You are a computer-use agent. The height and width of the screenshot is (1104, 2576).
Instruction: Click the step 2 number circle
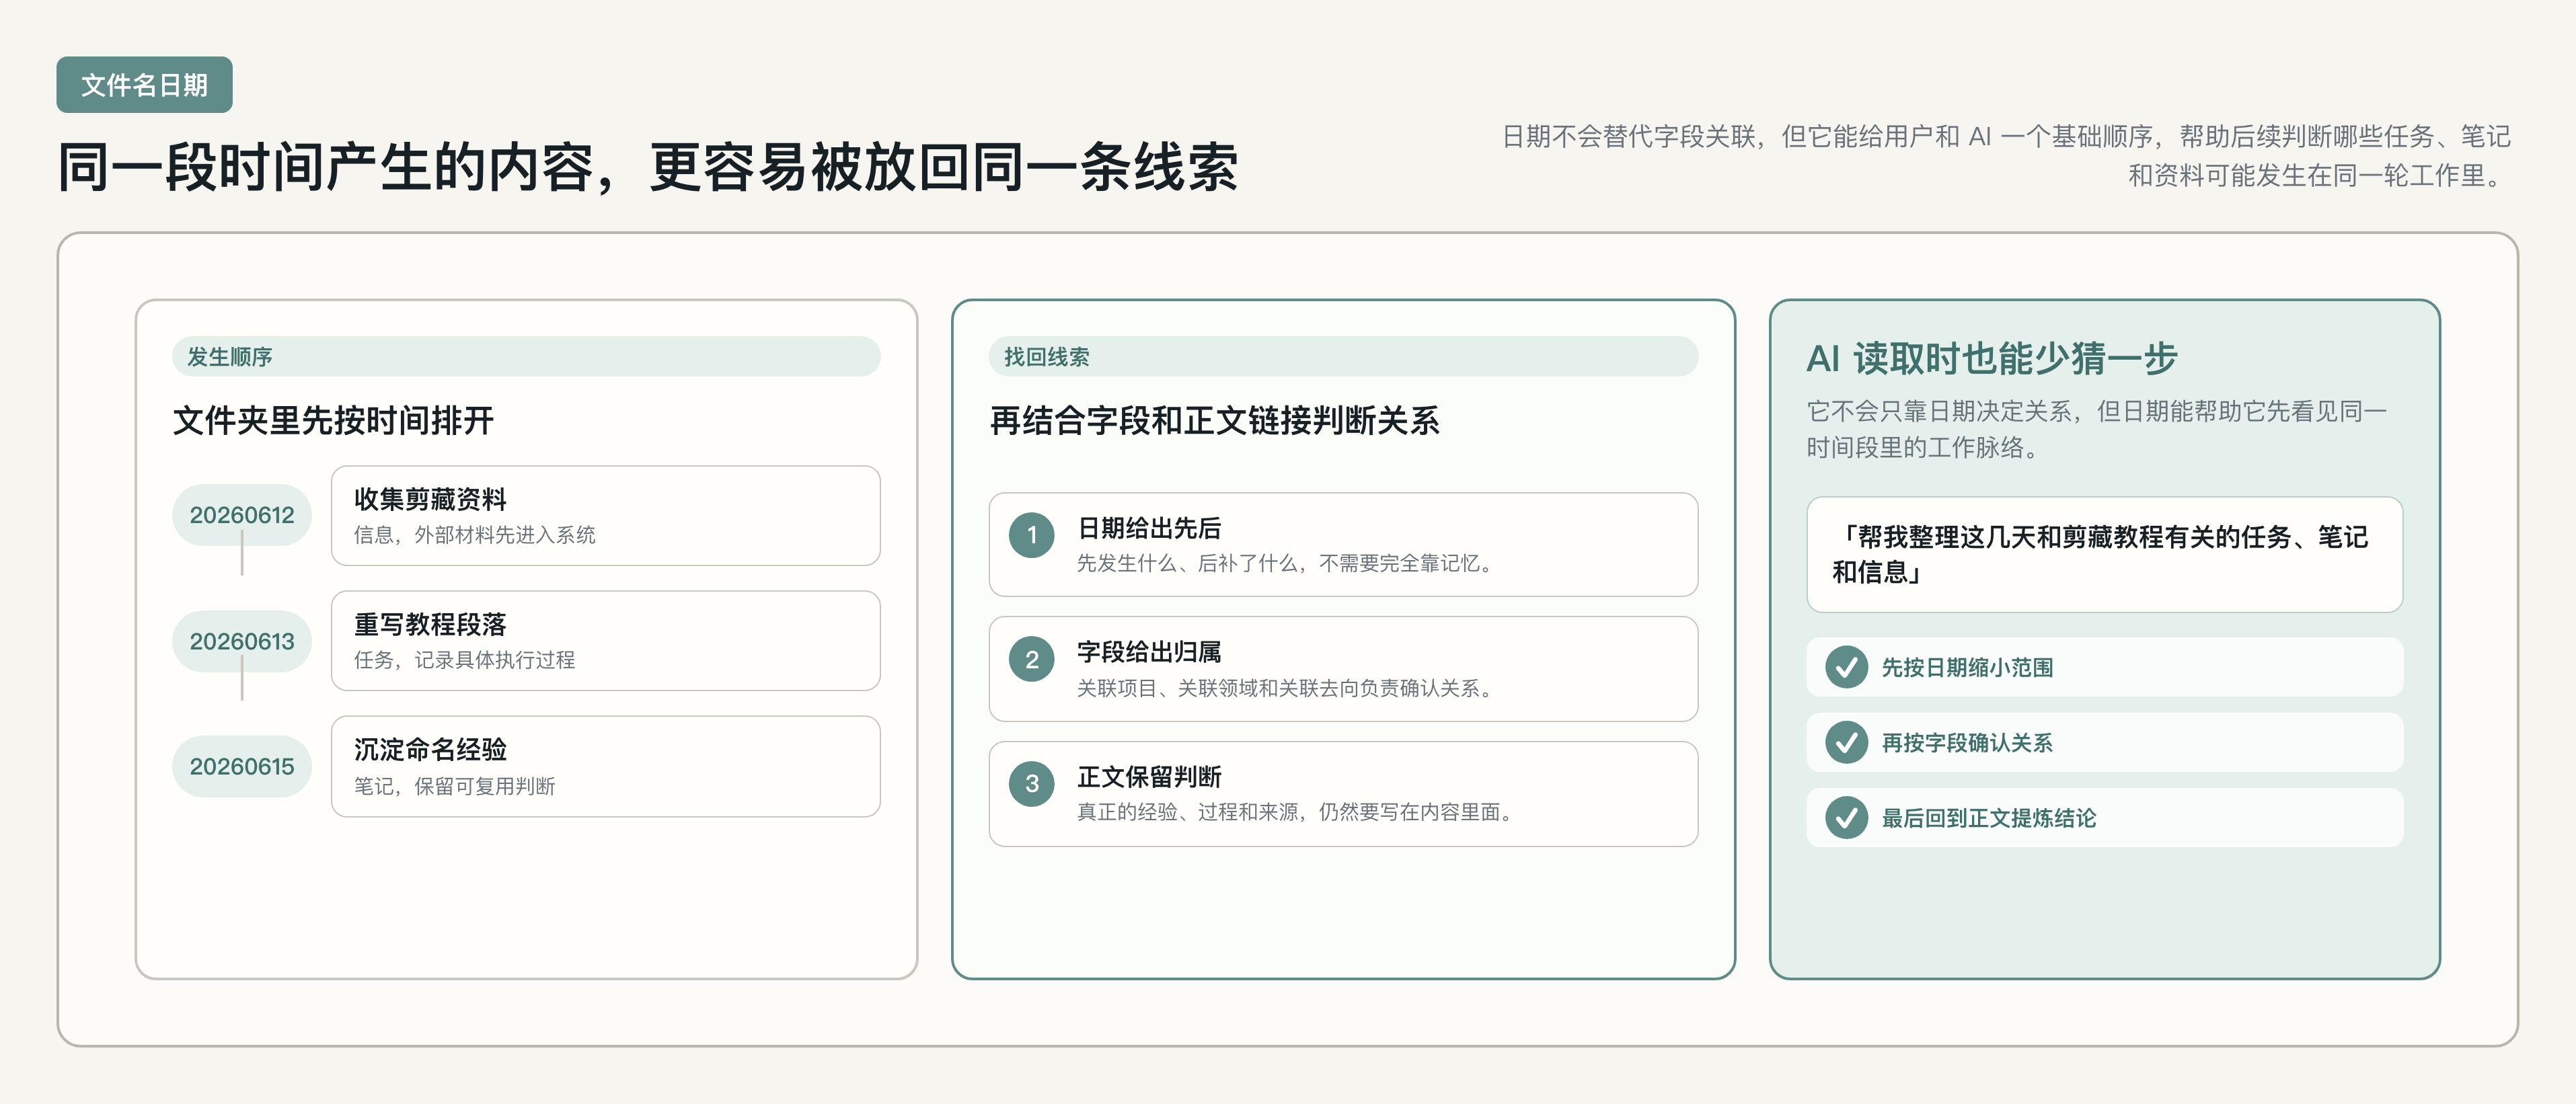coord(1031,660)
